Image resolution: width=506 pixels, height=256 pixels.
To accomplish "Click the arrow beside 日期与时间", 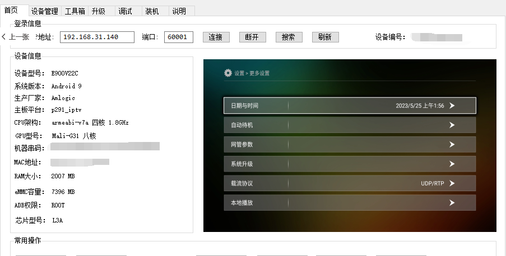I will [452, 106].
